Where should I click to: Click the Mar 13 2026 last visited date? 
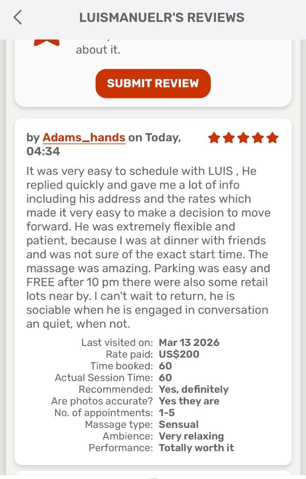point(189,342)
